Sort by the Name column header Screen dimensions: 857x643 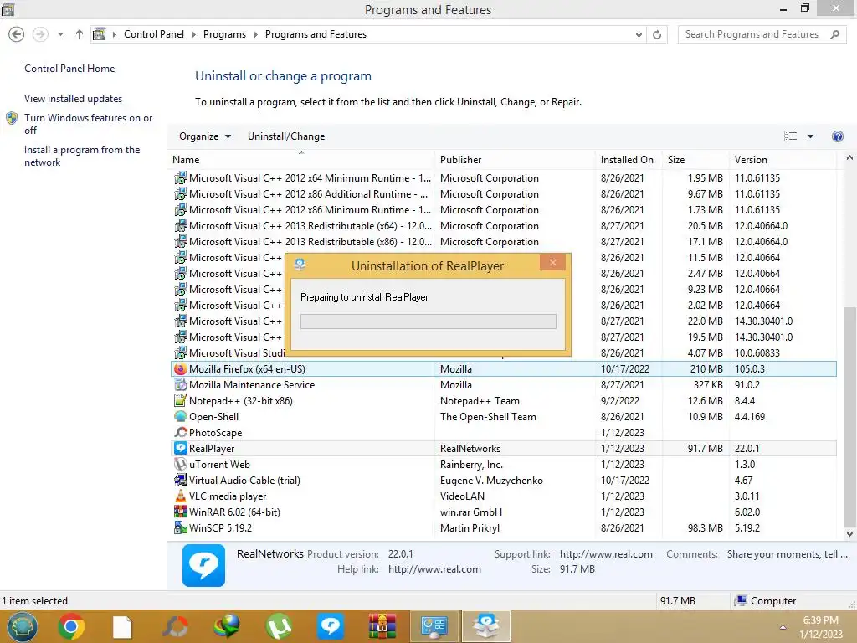[x=301, y=160]
